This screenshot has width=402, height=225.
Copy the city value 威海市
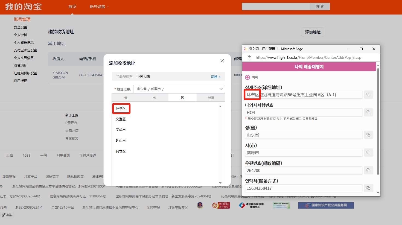click(x=368, y=153)
